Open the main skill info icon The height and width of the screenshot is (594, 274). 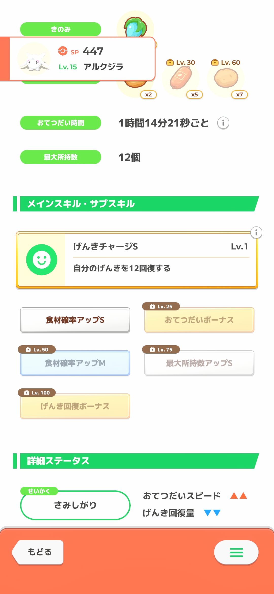point(256,233)
